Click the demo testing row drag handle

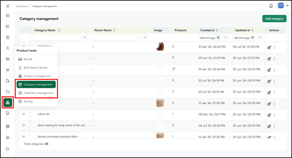(x=24, y=125)
